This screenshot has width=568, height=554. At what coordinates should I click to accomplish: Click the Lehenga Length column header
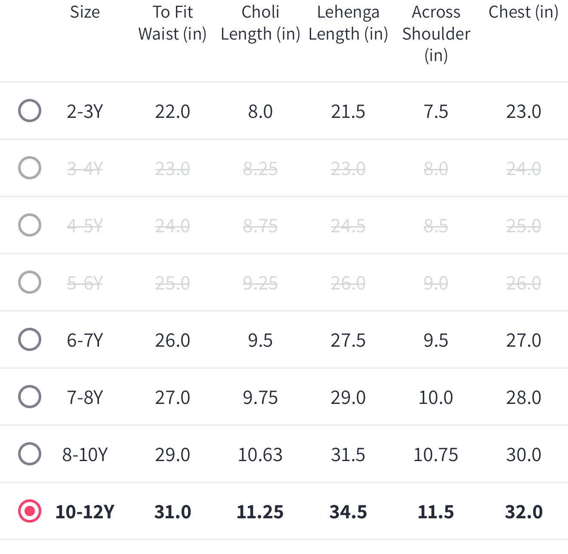(x=348, y=23)
